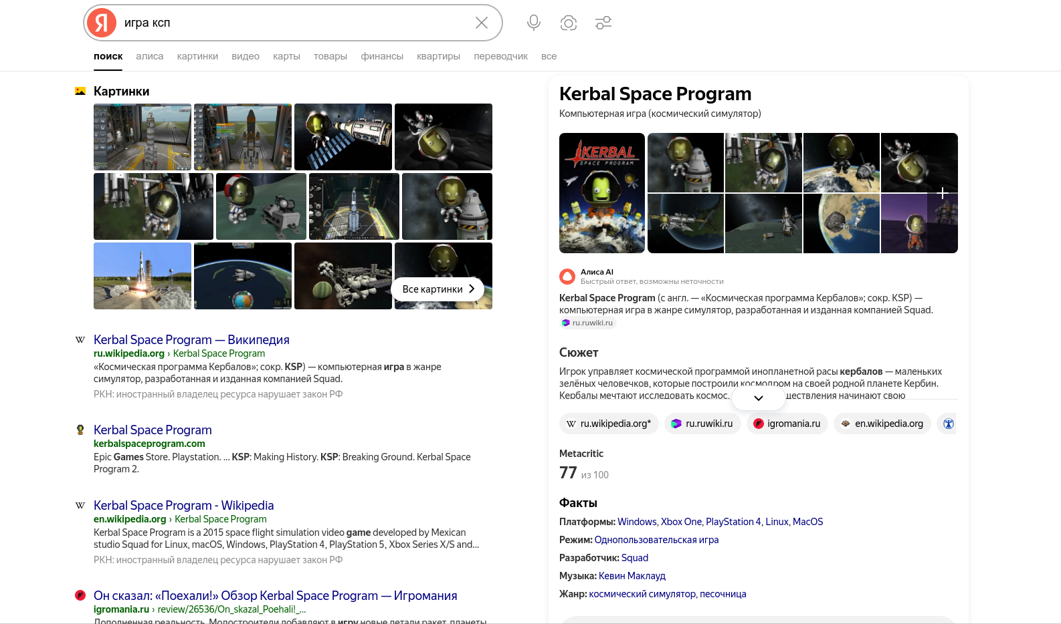
Task: Click the Картинки section heading
Action: (121, 91)
